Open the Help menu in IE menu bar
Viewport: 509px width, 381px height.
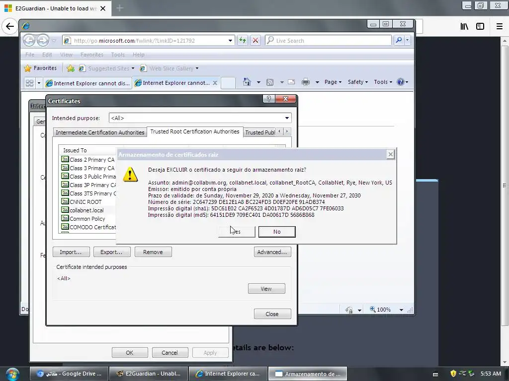tap(138, 55)
